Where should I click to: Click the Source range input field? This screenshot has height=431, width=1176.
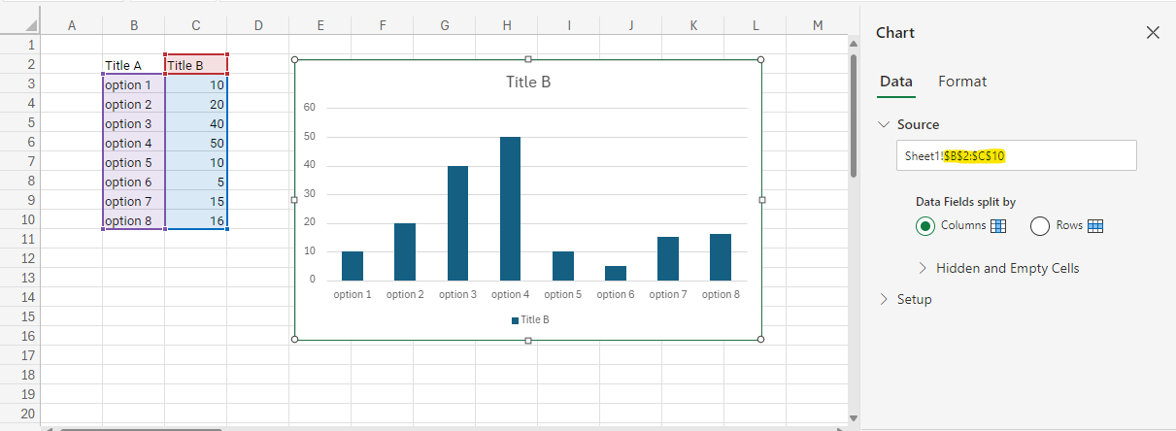pos(1015,155)
